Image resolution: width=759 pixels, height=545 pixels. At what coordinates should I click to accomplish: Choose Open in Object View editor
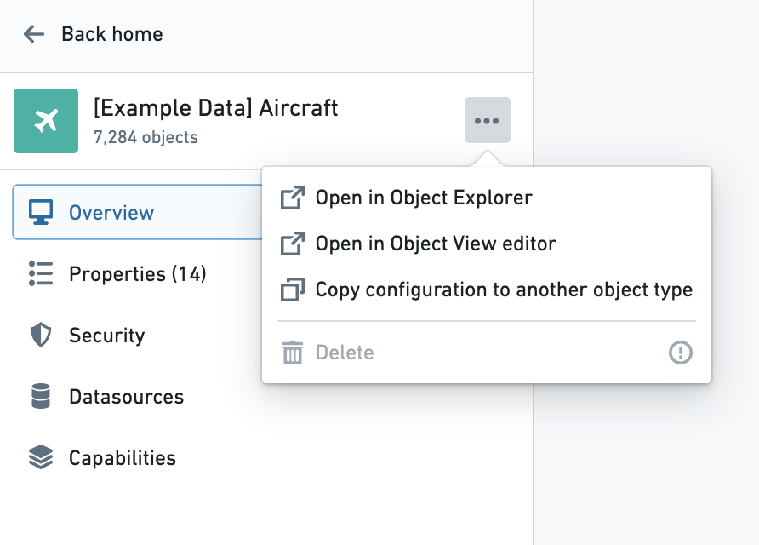pos(487,244)
